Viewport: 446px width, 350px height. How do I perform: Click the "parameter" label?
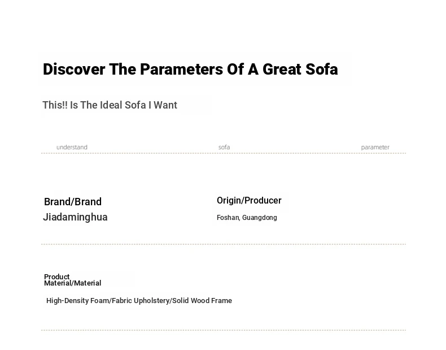coord(375,147)
